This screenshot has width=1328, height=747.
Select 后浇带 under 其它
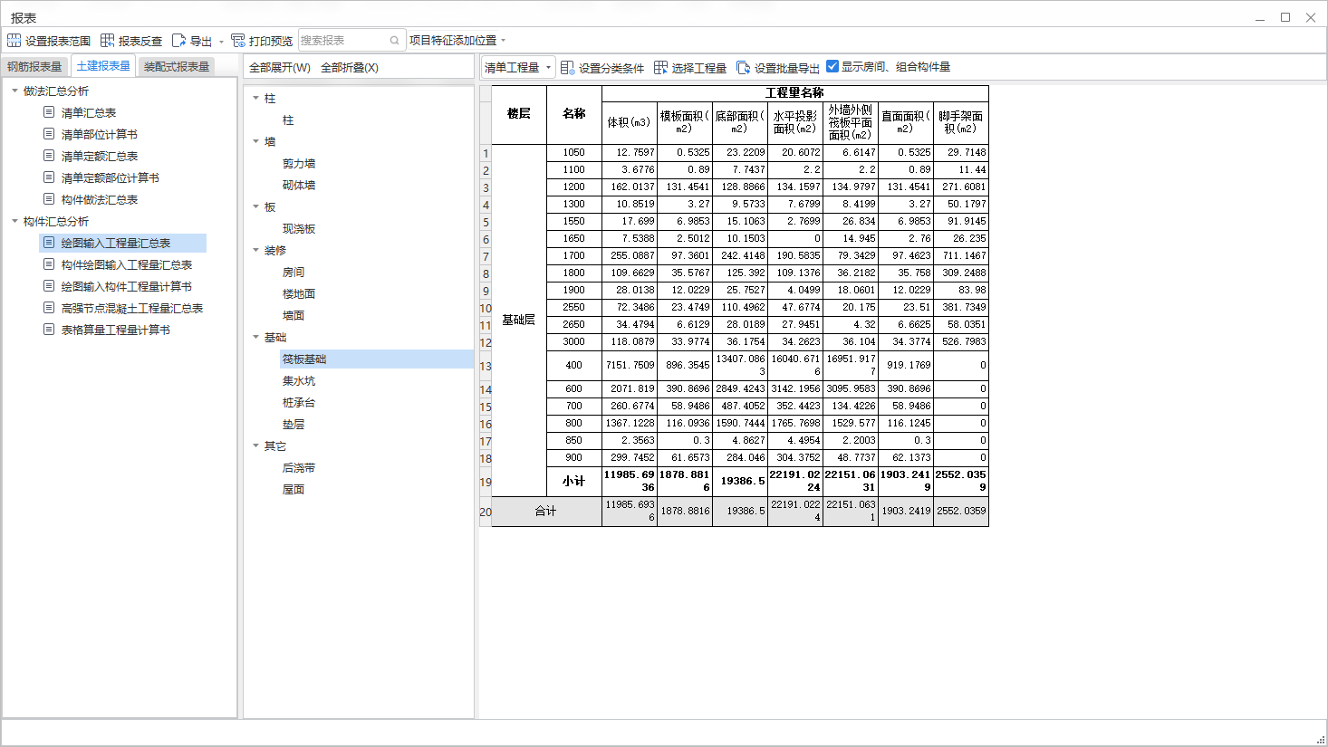[299, 467]
